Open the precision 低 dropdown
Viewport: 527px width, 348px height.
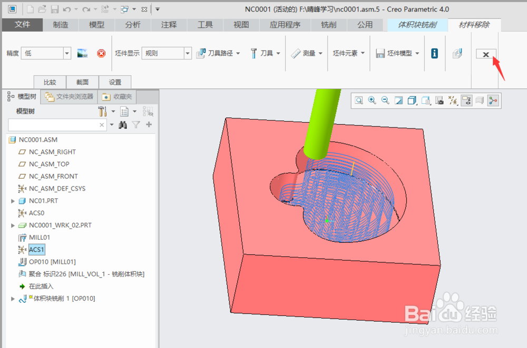67,53
